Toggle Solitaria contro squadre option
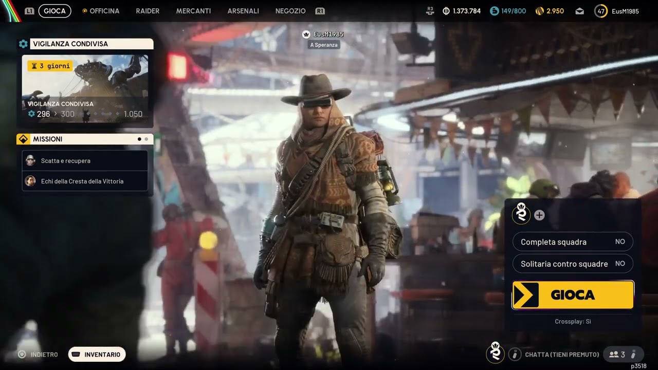The height and width of the screenshot is (370, 658). coord(573,264)
